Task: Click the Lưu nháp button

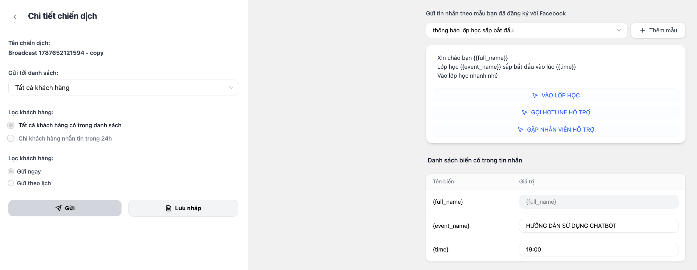Action: click(x=183, y=208)
